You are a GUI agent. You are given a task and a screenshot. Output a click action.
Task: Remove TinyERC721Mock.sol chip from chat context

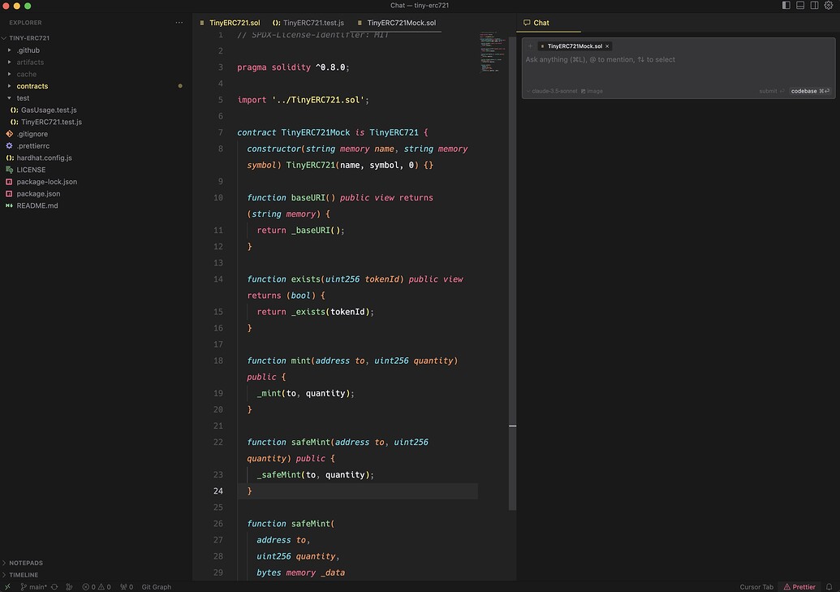coord(607,46)
